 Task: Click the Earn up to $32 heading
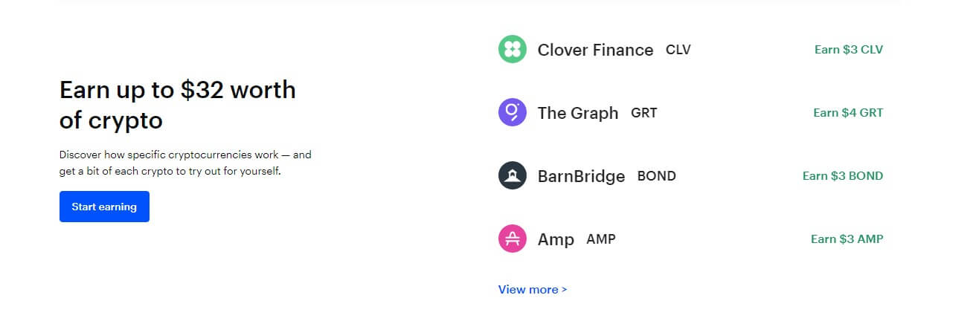(x=178, y=105)
